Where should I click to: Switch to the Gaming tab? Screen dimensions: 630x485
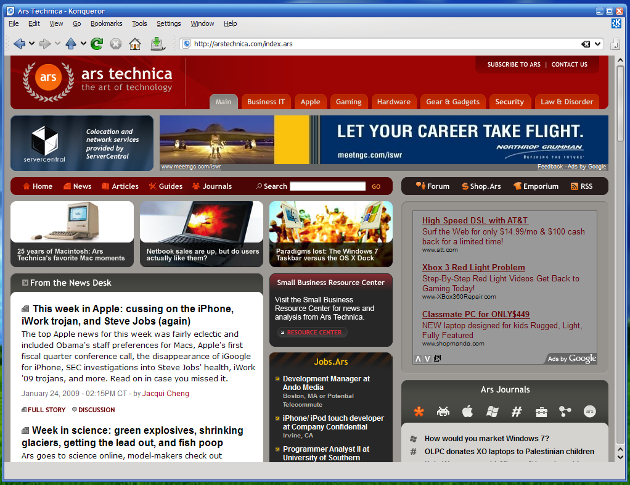tap(348, 102)
